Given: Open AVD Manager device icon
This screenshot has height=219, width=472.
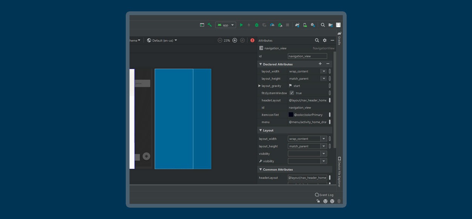Looking at the screenshot, I should [x=305, y=25].
